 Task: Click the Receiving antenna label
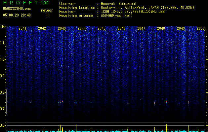[76, 16]
